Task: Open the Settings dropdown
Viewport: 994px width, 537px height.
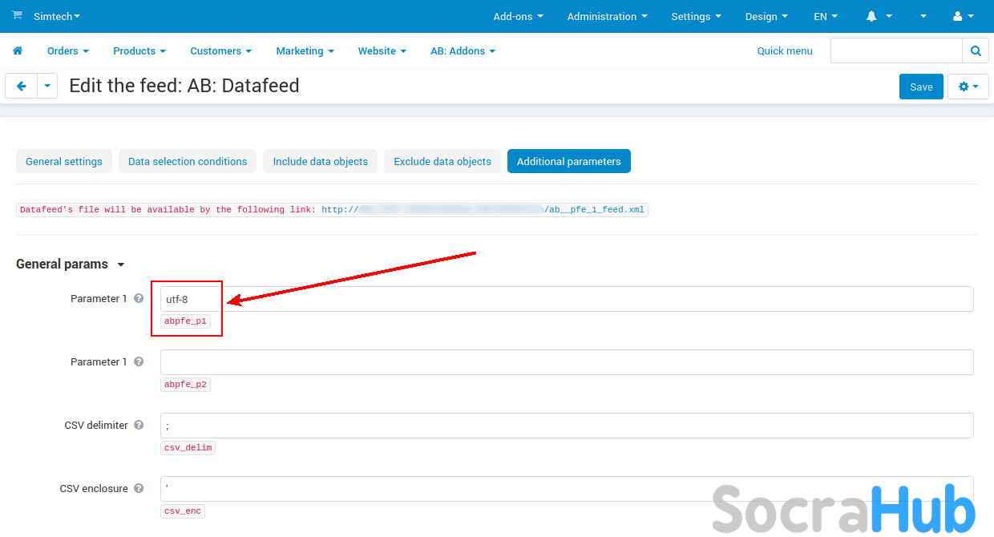Action: click(x=696, y=16)
